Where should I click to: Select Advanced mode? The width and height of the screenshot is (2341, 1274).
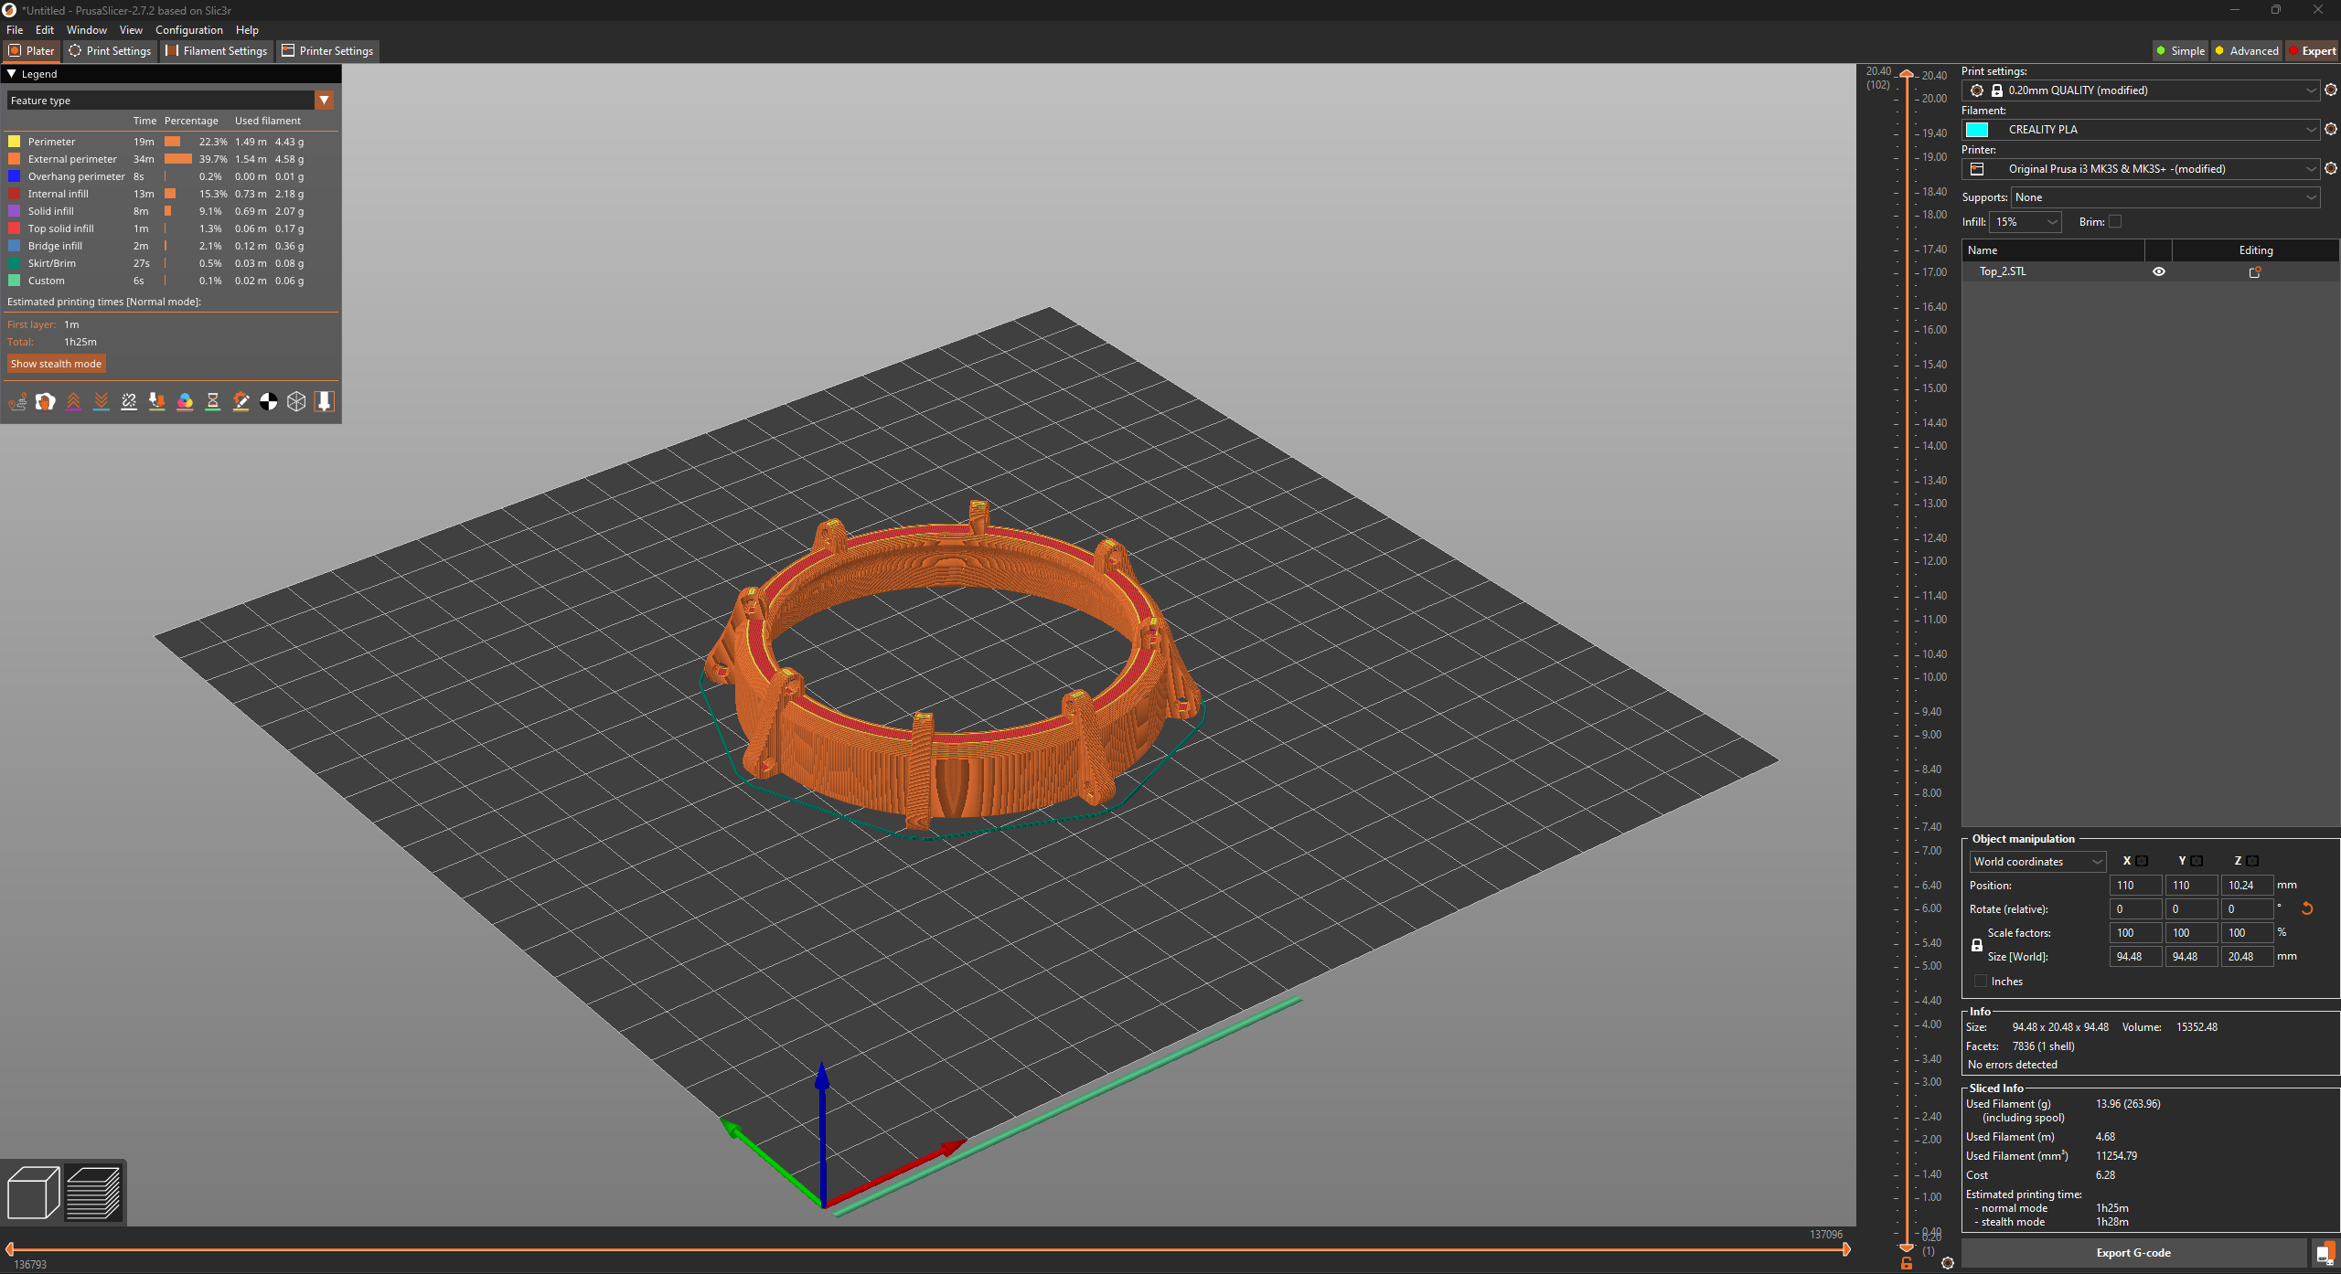pyautogui.click(x=2247, y=51)
